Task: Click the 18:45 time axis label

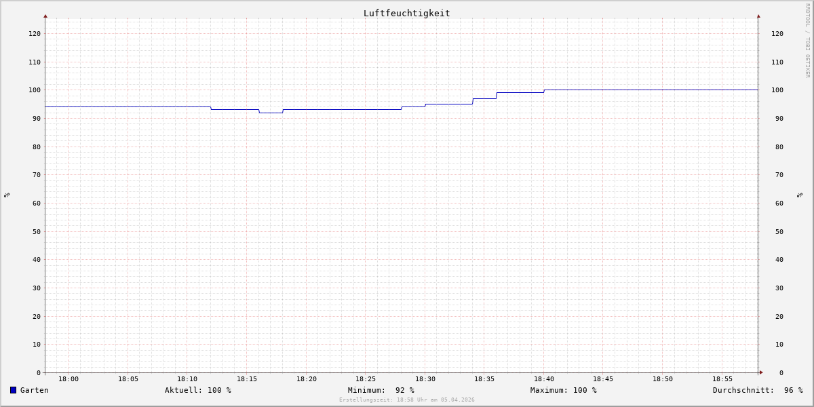Action: point(603,379)
